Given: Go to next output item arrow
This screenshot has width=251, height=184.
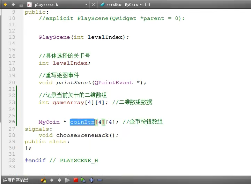Looking at the screenshot, I should coord(60,180).
